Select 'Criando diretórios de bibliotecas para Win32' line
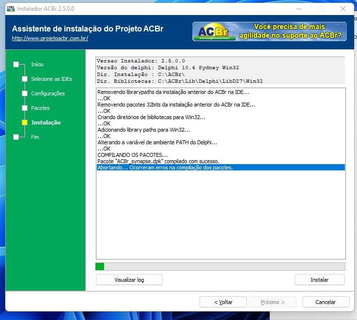This screenshot has height=320, width=357. (x=220, y=117)
